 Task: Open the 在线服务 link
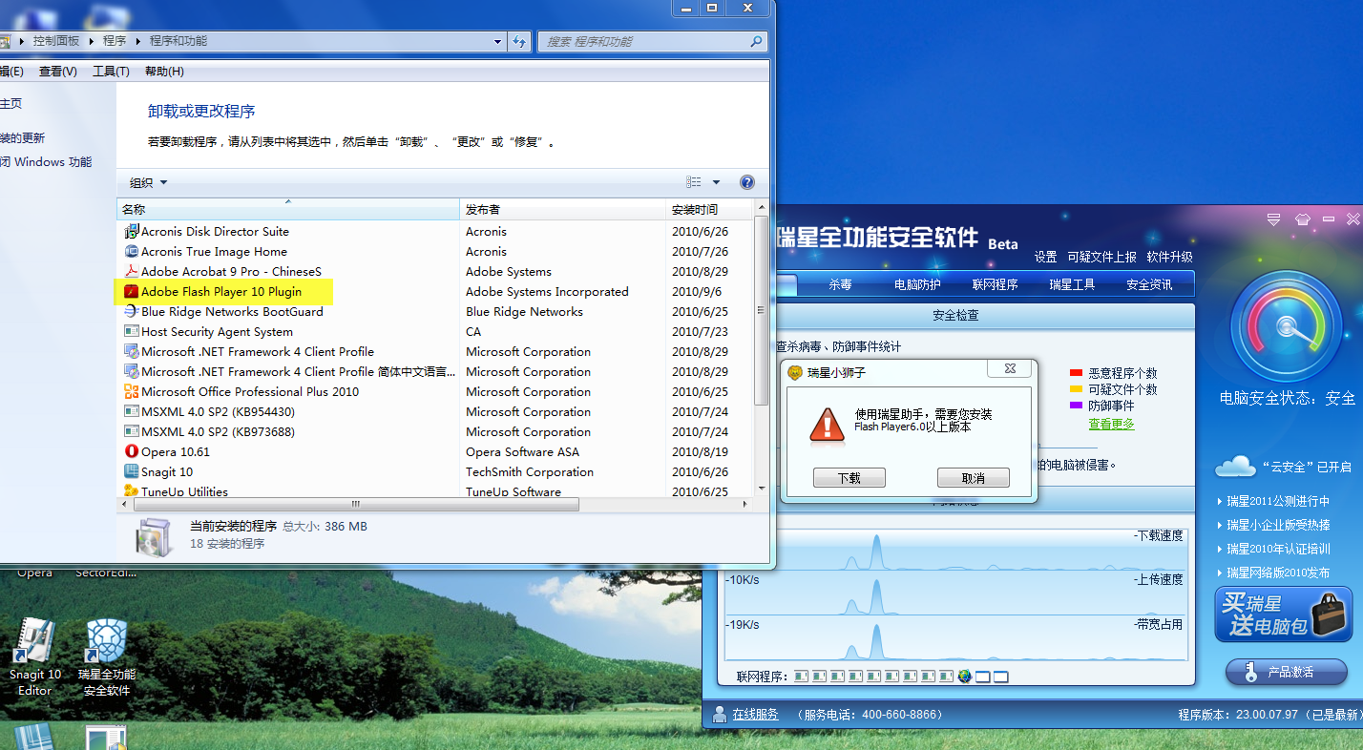(756, 714)
